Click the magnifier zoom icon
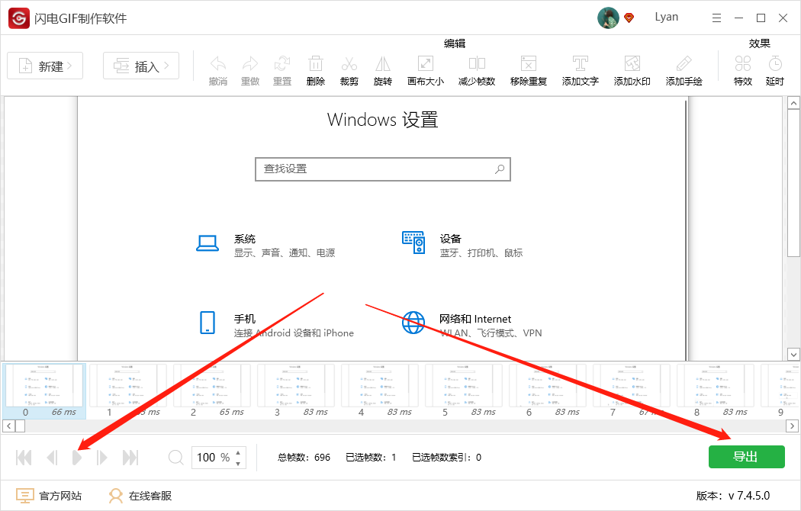Viewport: 801px width, 511px height. 175,458
